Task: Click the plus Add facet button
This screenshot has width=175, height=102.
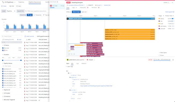Action: coord(19,39)
